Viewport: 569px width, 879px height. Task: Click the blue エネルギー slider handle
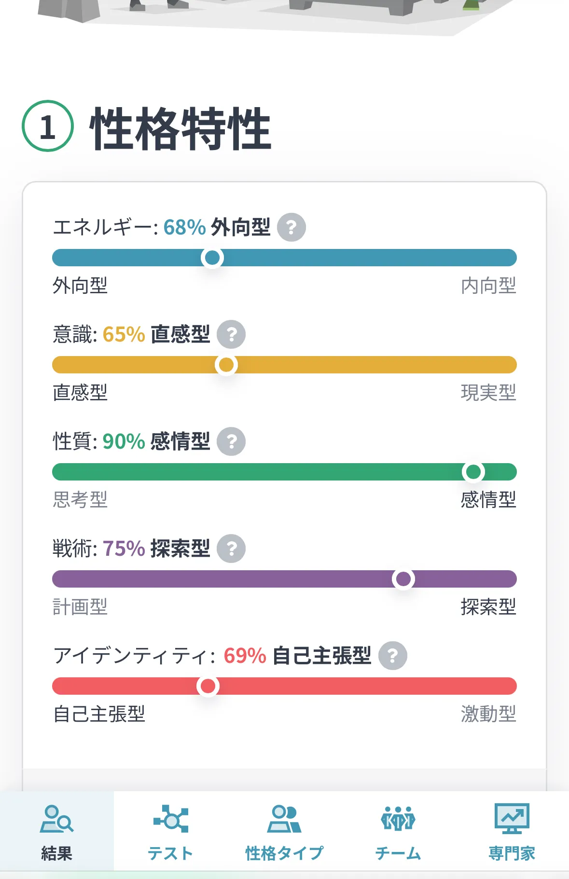[212, 258]
